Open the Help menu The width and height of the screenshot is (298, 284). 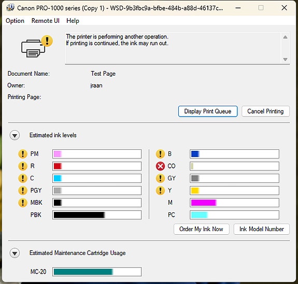tap(73, 21)
